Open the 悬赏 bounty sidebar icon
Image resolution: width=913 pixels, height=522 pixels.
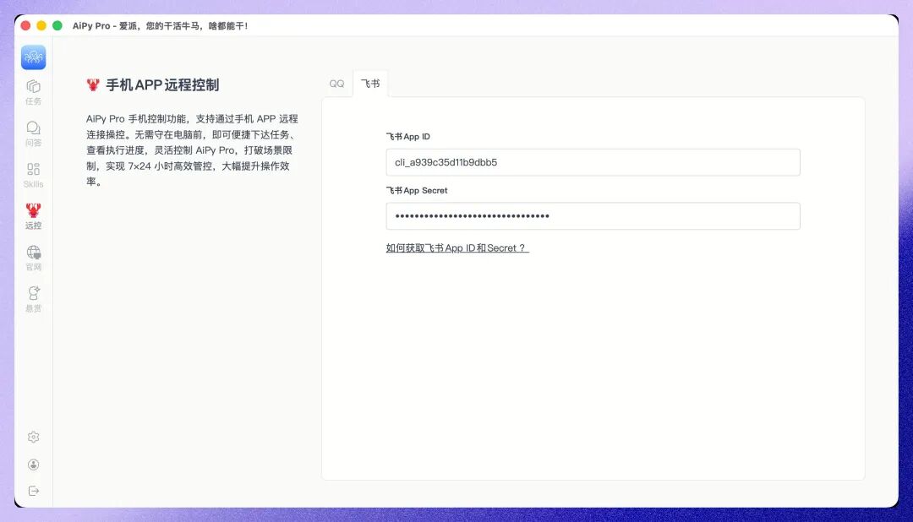click(33, 299)
